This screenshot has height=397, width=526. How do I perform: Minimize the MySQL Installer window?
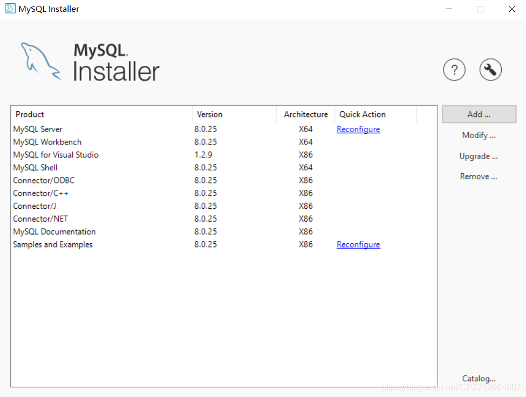coord(449,9)
